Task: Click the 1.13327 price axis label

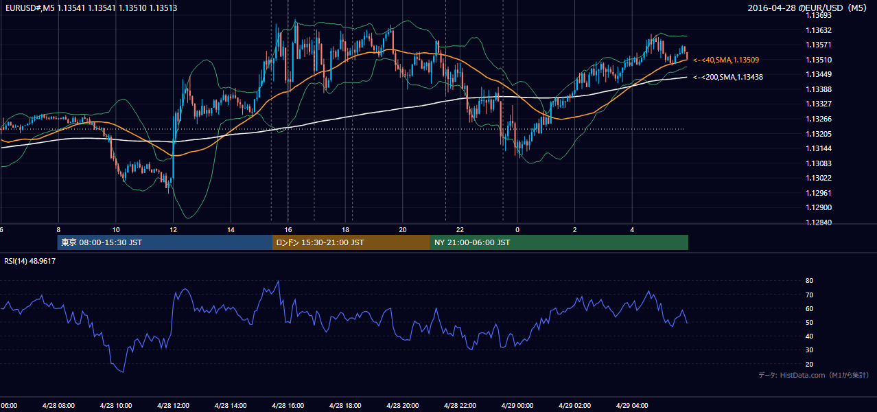Action: click(x=819, y=104)
